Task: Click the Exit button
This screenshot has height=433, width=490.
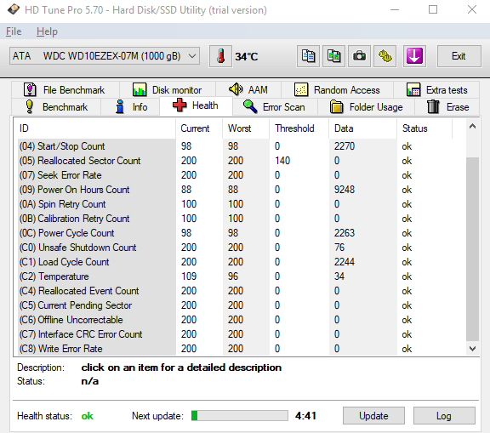Action: coord(459,56)
